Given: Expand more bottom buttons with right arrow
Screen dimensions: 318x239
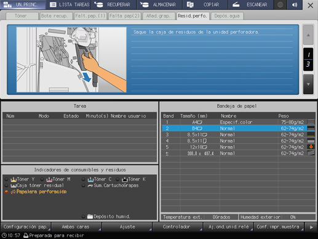Looking at the screenshot, I should click(311, 227).
